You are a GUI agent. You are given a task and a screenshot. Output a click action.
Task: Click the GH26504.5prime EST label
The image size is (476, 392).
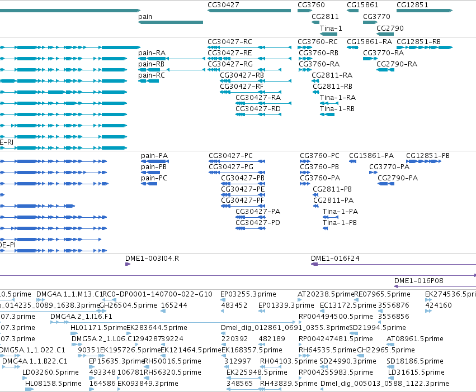pyautogui.click(x=128, y=305)
